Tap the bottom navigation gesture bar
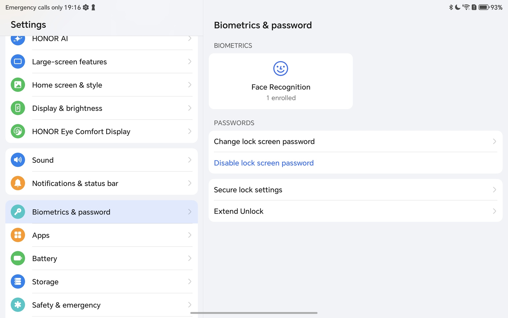508x318 pixels. (254, 313)
